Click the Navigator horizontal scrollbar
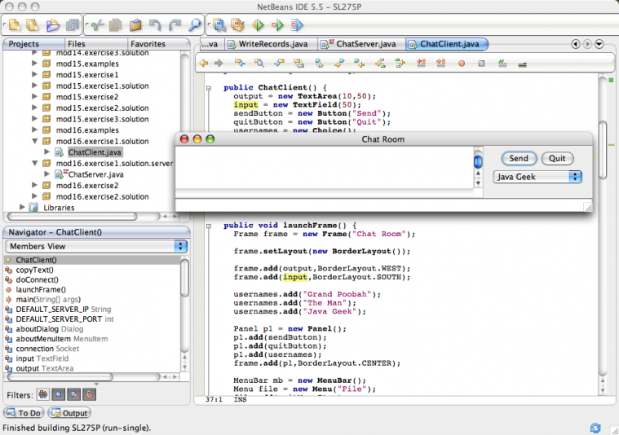Viewport: 619px width, 435px height. (60, 377)
